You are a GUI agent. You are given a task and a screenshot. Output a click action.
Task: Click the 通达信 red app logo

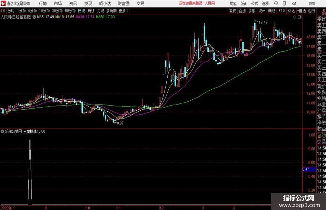click(x=3, y=3)
